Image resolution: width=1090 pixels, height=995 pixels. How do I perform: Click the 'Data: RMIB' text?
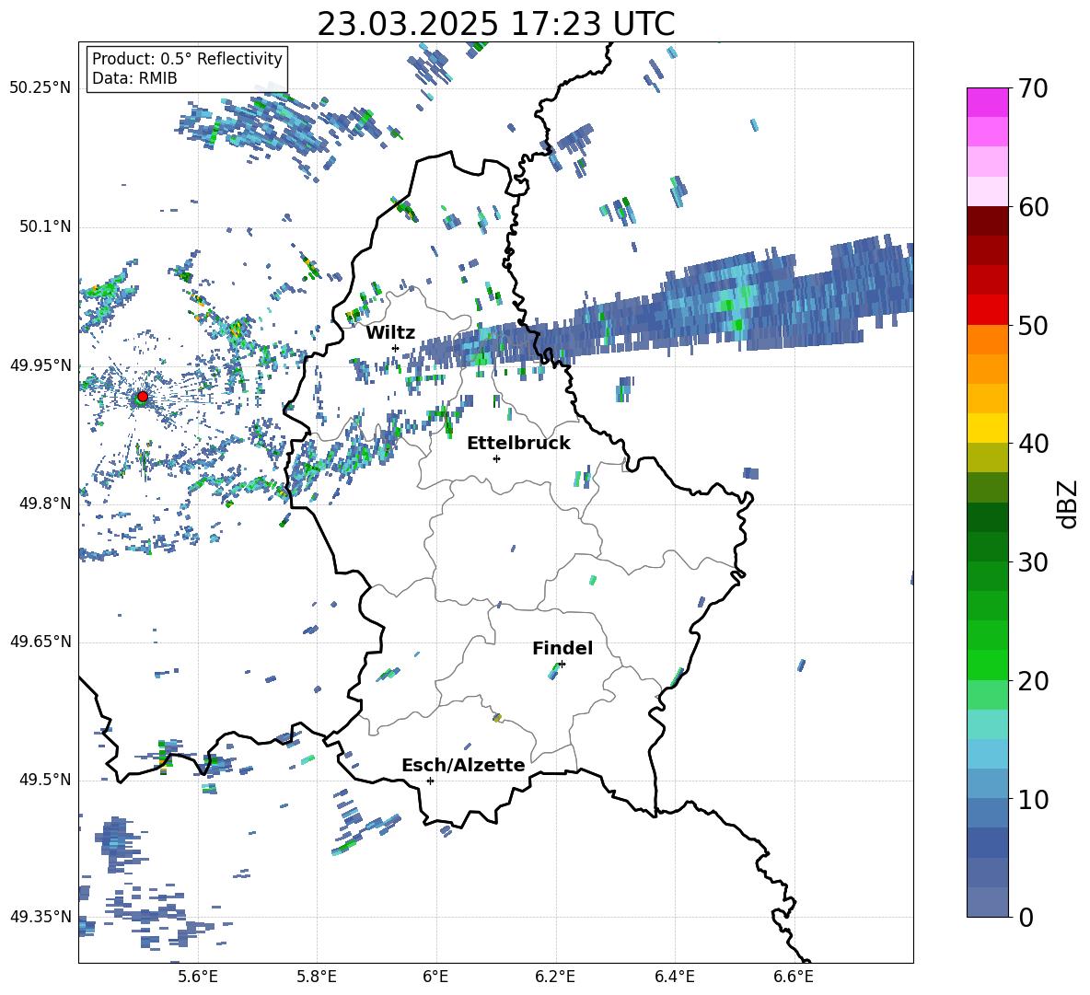point(134,78)
